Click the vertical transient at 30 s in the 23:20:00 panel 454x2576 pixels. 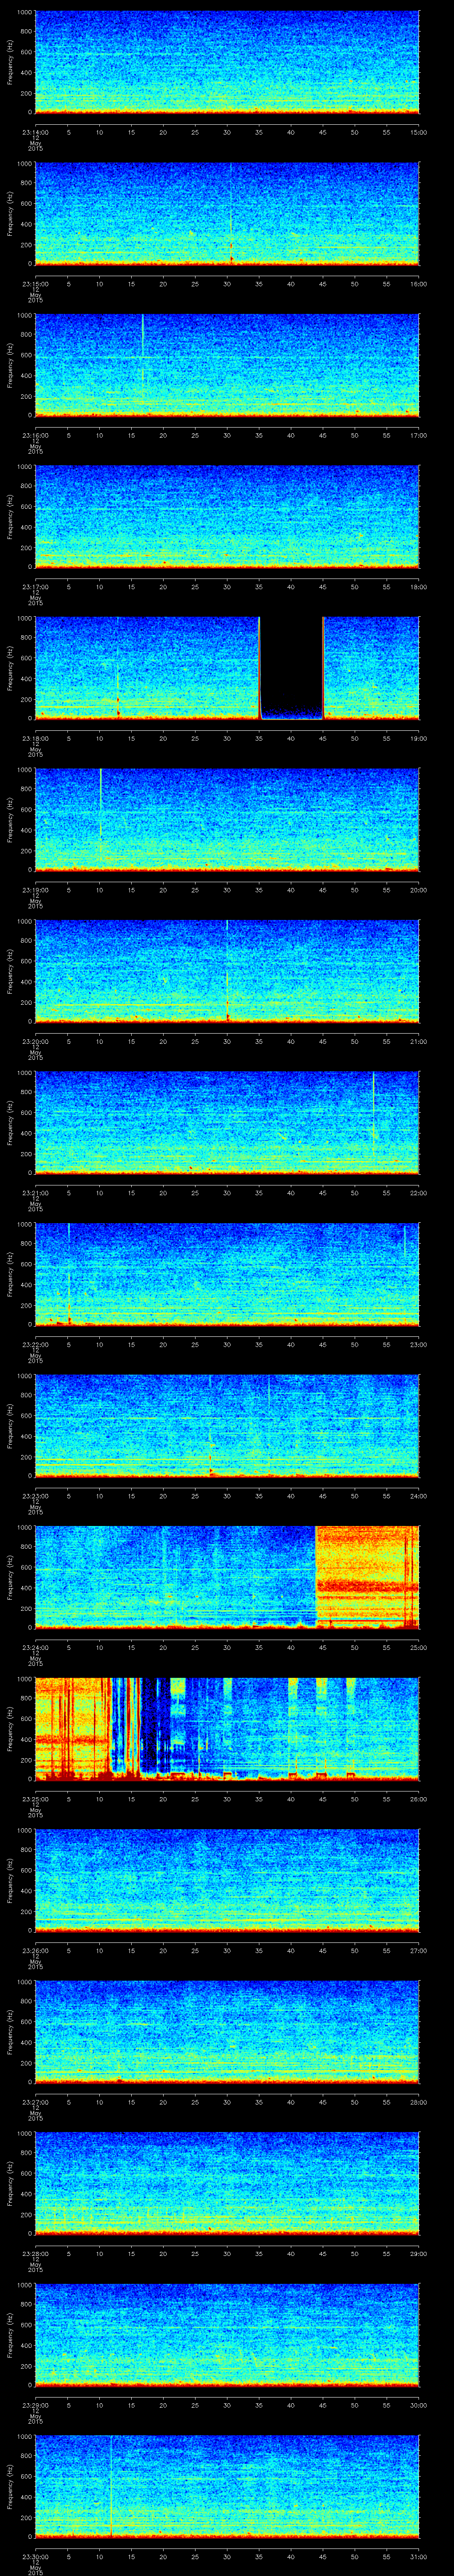tap(227, 970)
